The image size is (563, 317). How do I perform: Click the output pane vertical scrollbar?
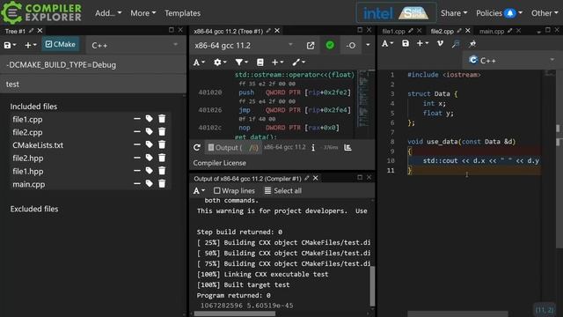pos(372,286)
